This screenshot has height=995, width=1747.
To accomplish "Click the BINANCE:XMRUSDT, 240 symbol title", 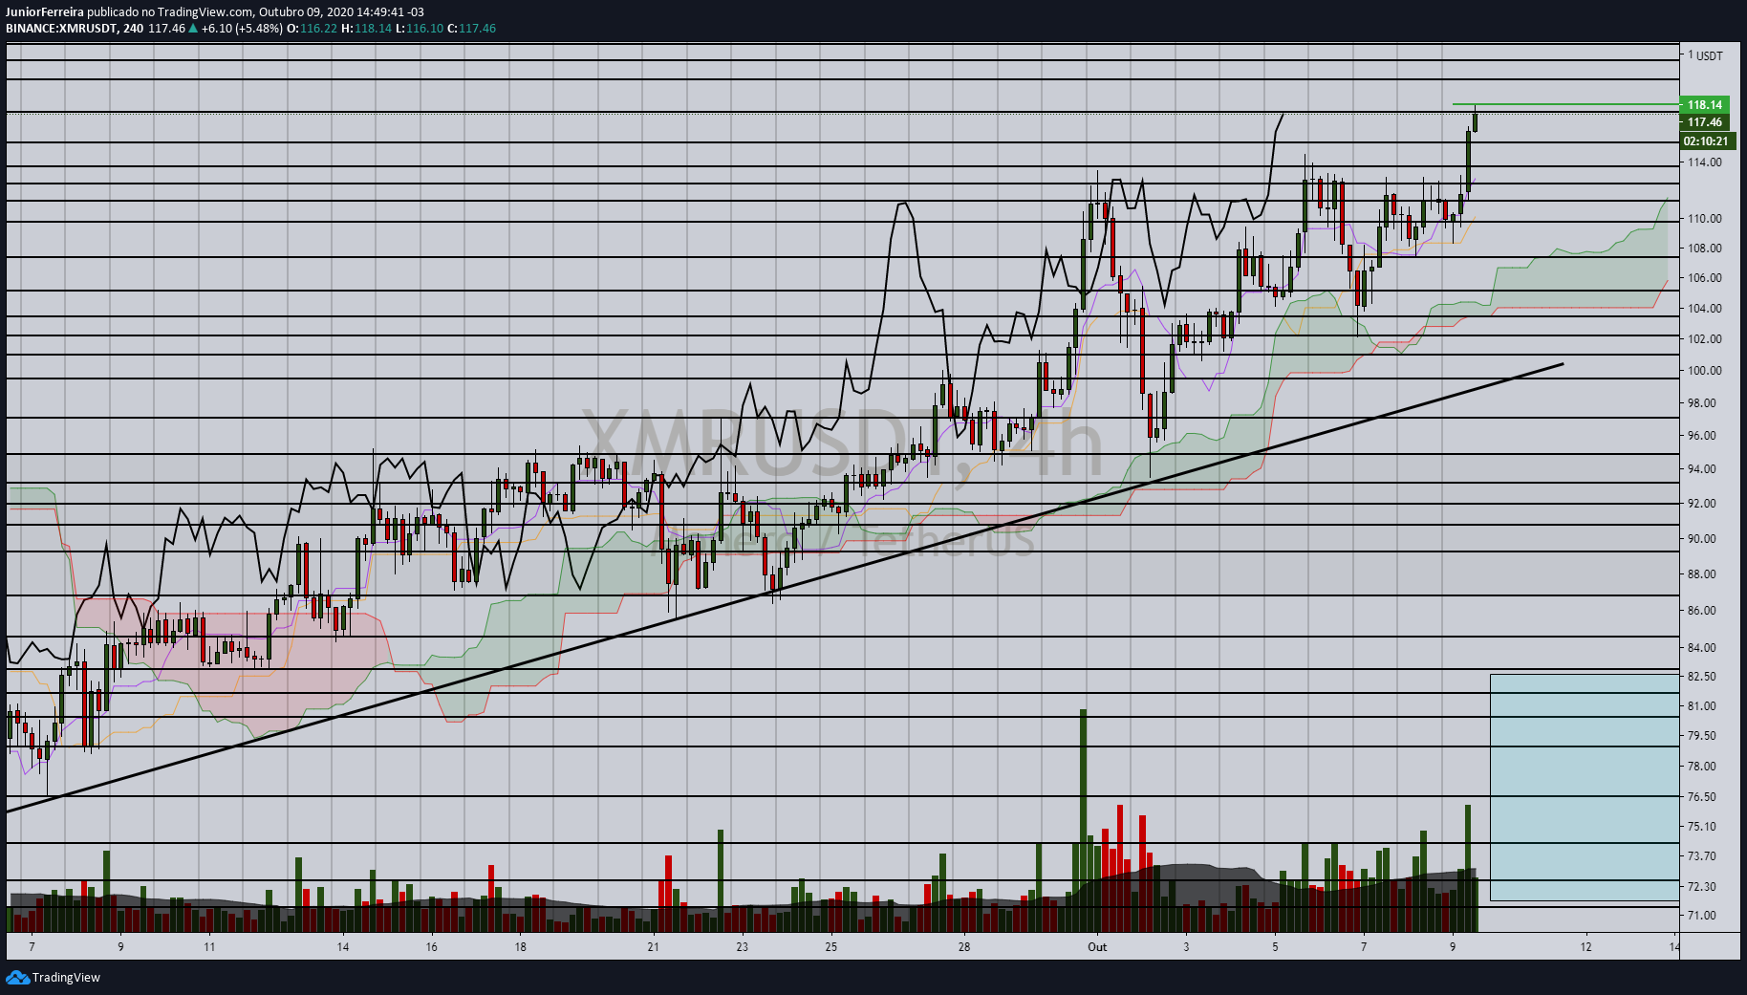I will [x=75, y=29].
